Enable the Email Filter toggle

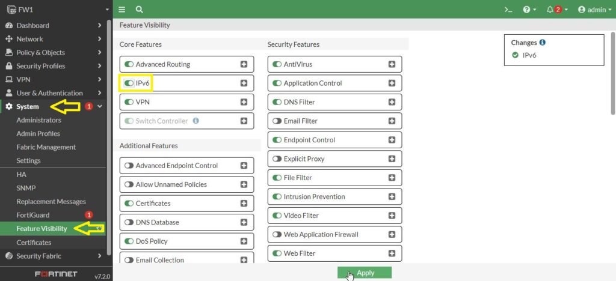(277, 121)
